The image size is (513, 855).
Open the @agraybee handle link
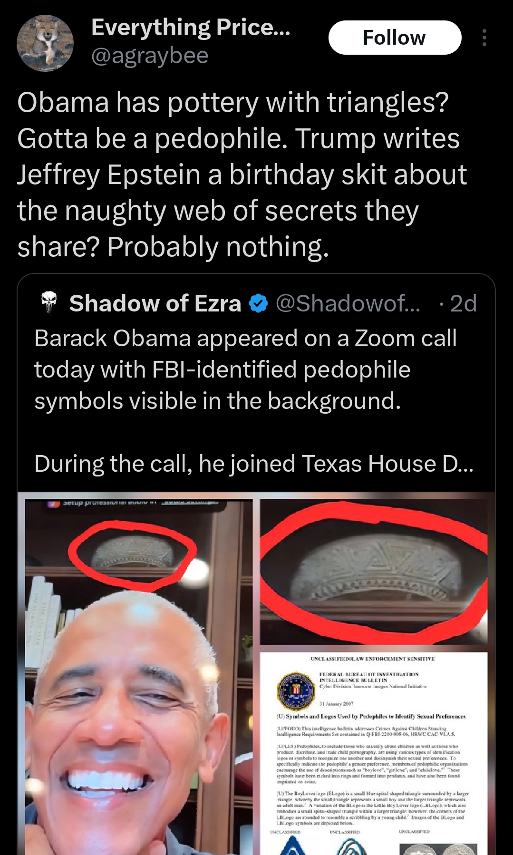pyautogui.click(x=150, y=56)
